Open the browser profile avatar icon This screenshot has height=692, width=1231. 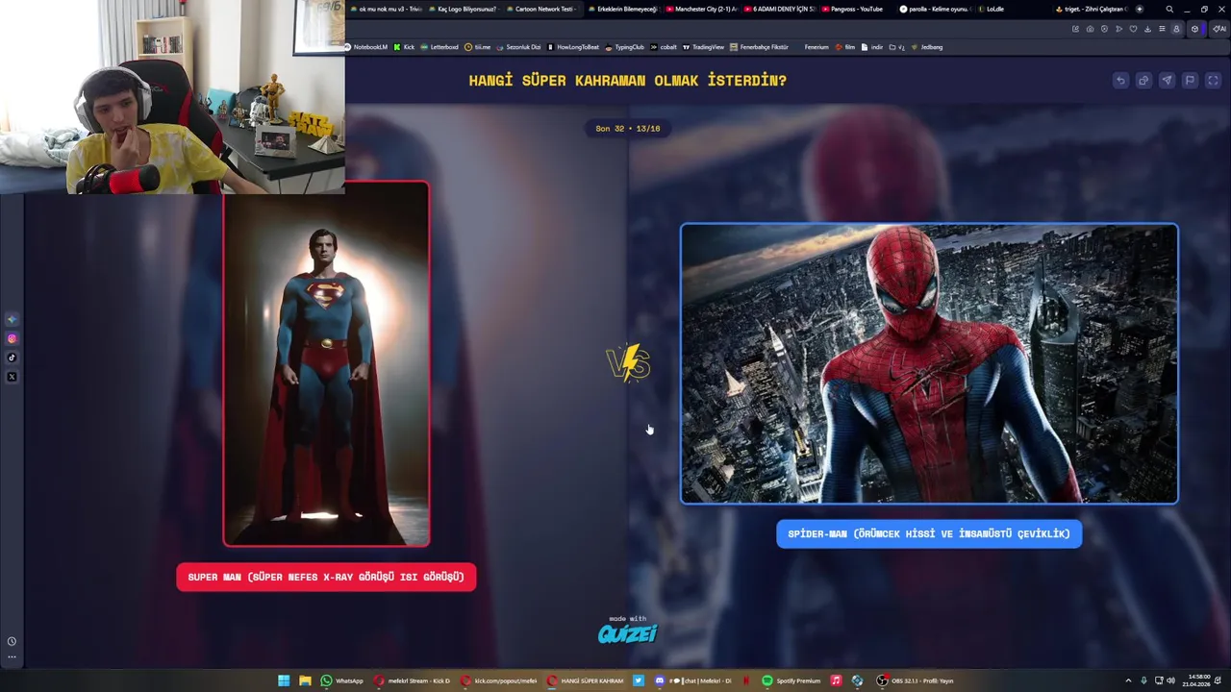[1176, 29]
